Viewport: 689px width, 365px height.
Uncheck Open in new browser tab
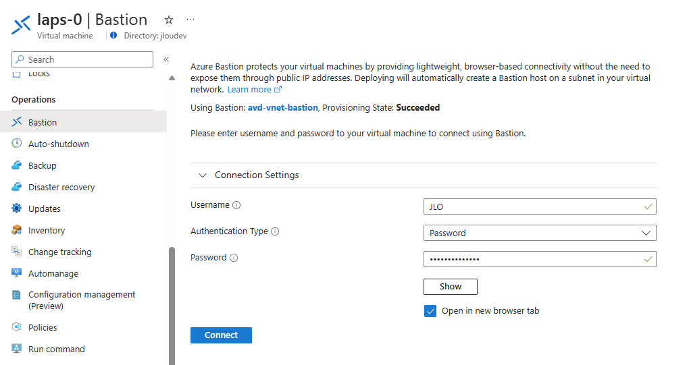pyautogui.click(x=430, y=311)
